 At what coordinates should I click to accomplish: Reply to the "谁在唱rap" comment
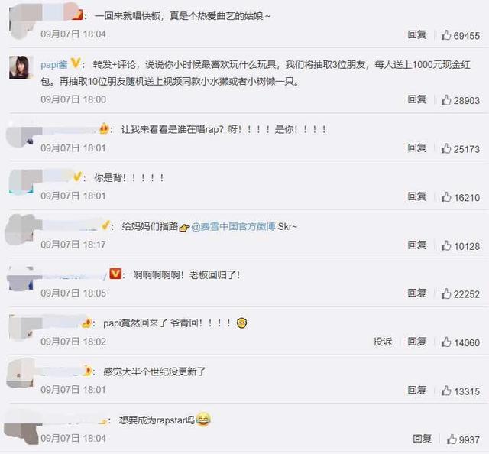417,148
